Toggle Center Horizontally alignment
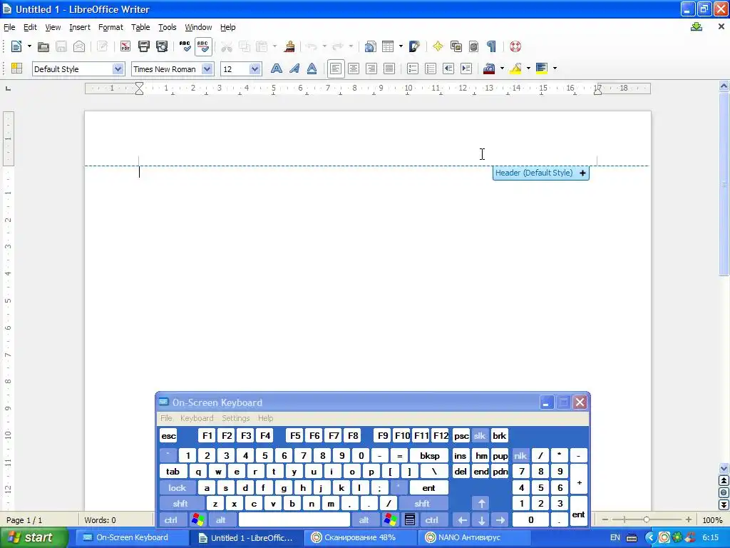The image size is (730, 548). (x=354, y=69)
